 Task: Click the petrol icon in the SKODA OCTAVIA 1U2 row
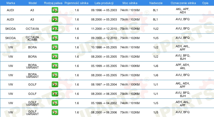[55, 29]
